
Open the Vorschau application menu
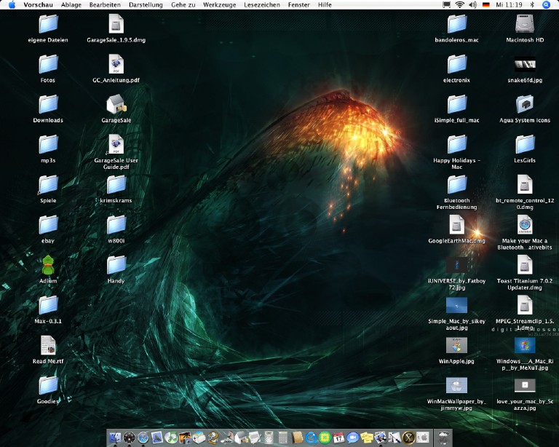coord(38,4)
